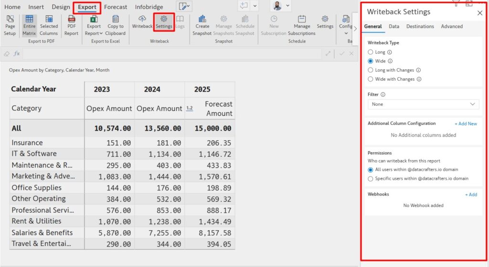
Task: Open the Filter dropdown set to None
Action: 424,104
